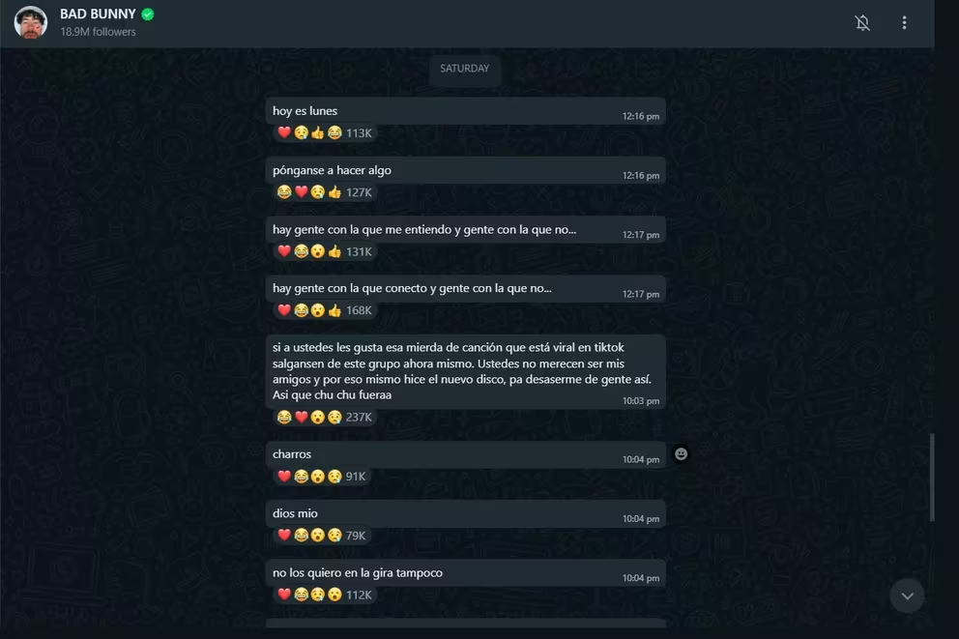The image size is (959, 639).
Task: Open the 127K reactions under 'pónganse a hacer algo'
Action: pyautogui.click(x=325, y=192)
